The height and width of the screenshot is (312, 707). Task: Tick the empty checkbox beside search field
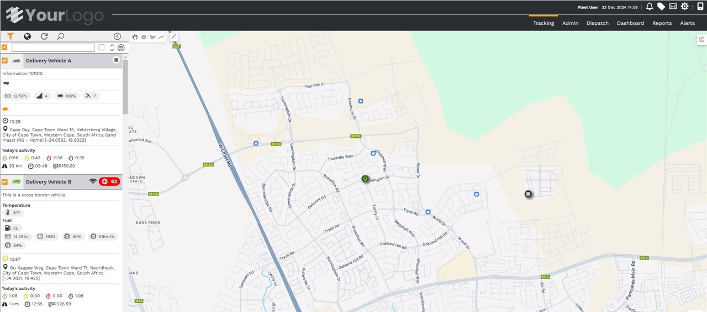coord(101,47)
